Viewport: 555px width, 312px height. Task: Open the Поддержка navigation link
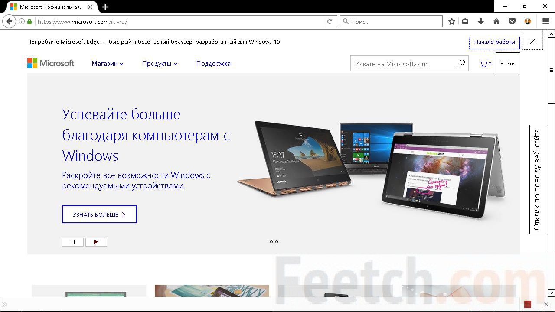click(213, 64)
